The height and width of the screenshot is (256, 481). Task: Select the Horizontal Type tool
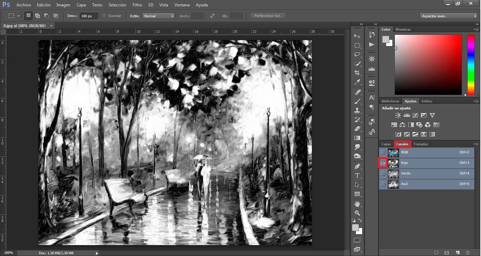point(357,175)
